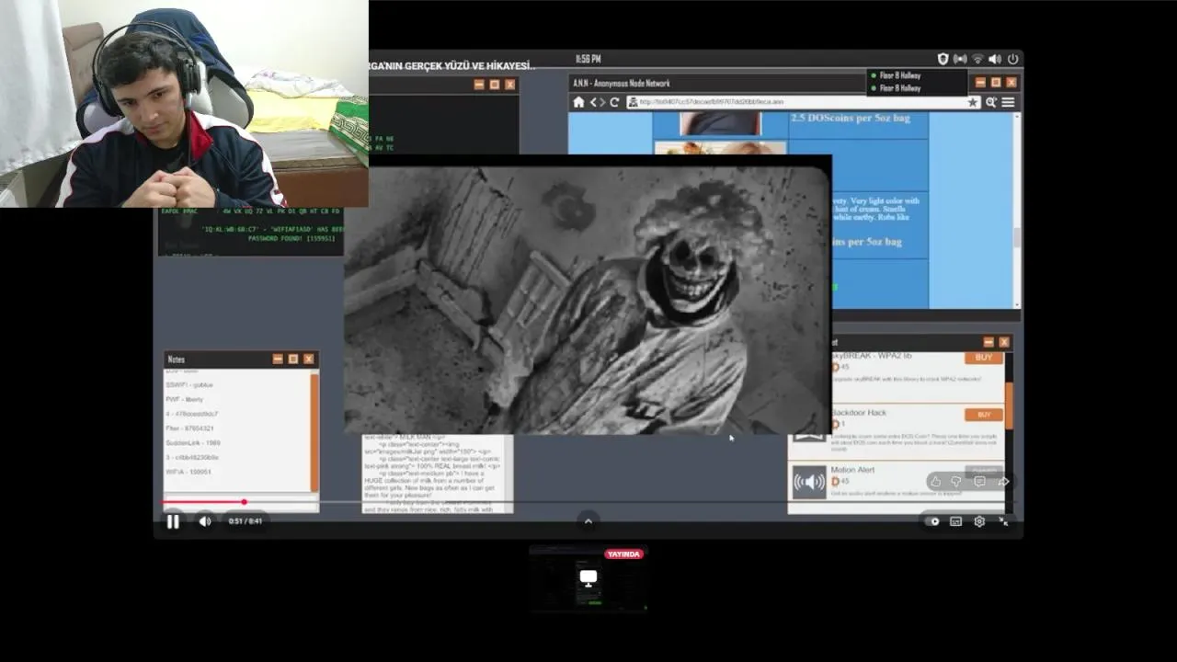Close the shop window
The width and height of the screenshot is (1177, 662).
point(1004,342)
